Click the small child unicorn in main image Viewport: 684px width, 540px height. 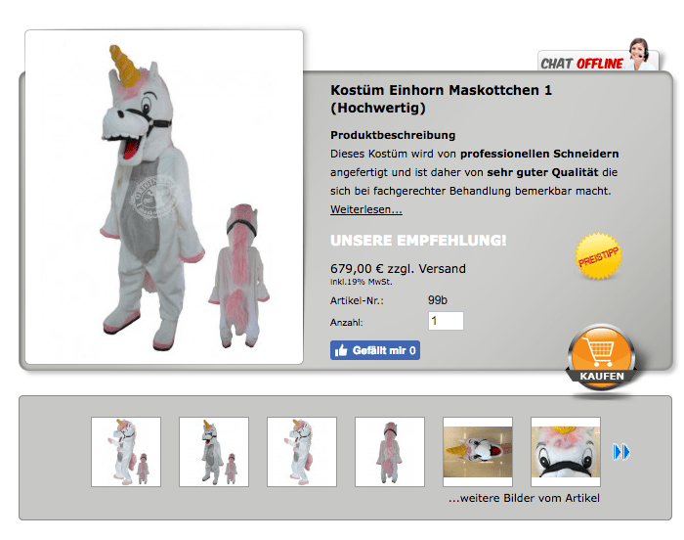(x=239, y=276)
